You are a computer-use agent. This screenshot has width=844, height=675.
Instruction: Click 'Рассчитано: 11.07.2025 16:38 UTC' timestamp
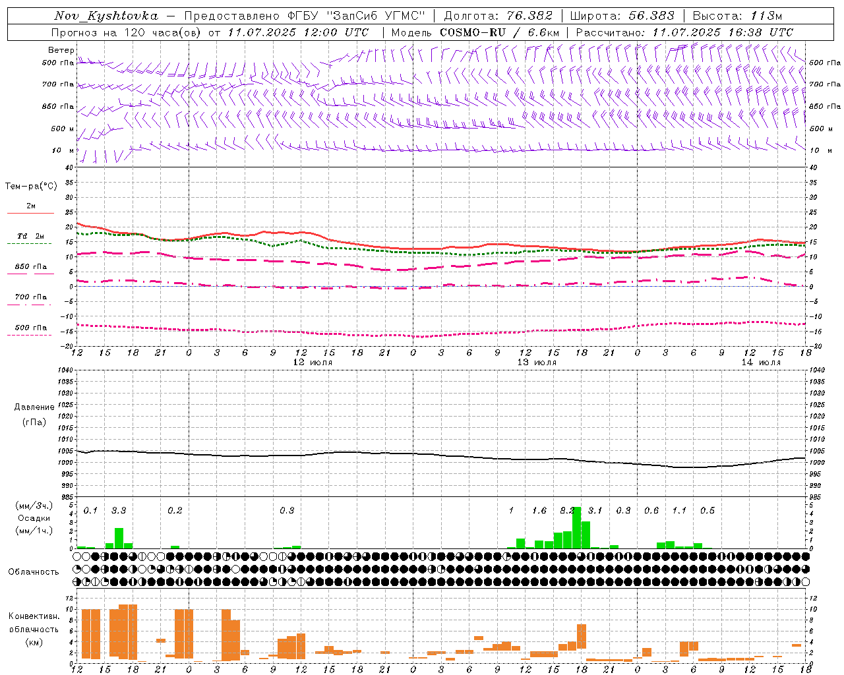click(684, 32)
